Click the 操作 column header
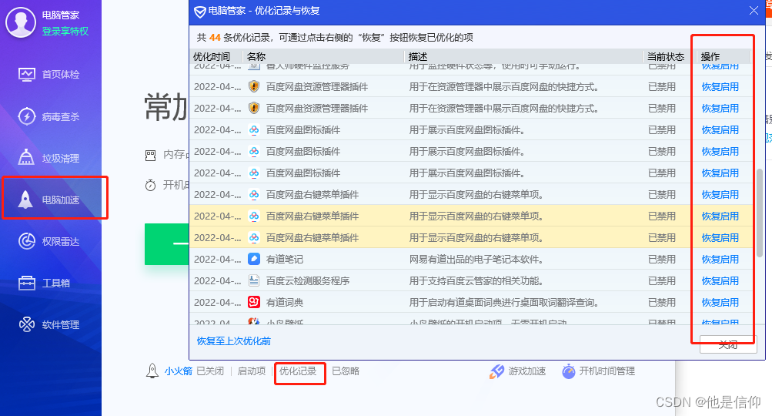 pos(724,57)
